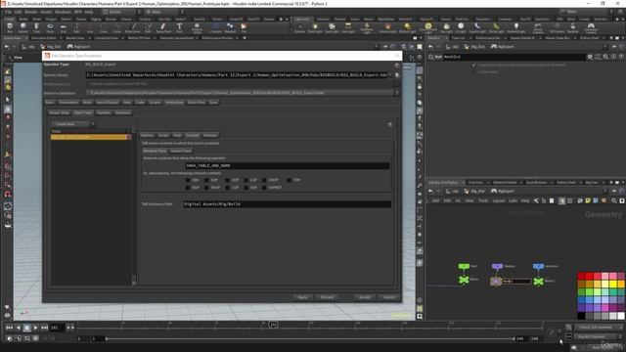Enable the VOP network context checkbox
Image resolution: width=626 pixels, height=352 pixels.
227,180
